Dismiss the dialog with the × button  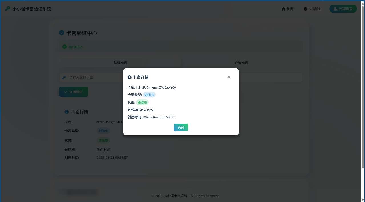click(x=229, y=77)
